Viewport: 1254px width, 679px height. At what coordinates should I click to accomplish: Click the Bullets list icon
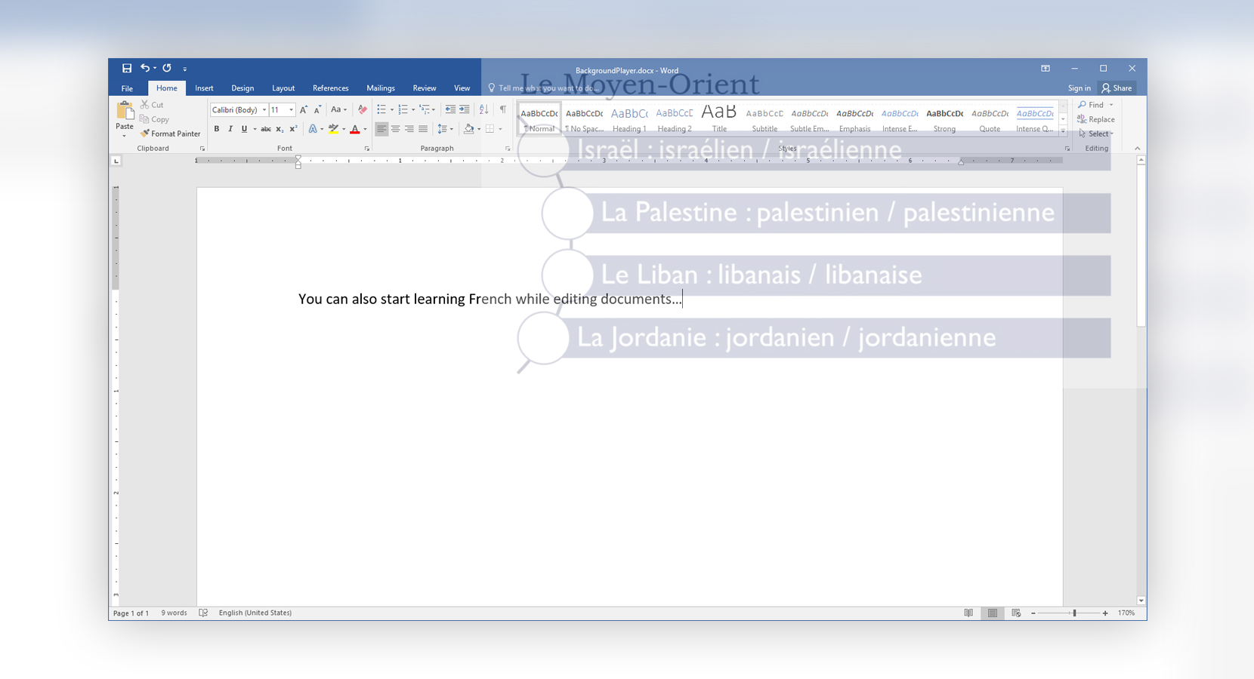point(381,110)
